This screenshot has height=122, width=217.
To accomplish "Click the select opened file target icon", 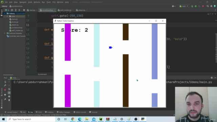I will [x=12, y=10].
